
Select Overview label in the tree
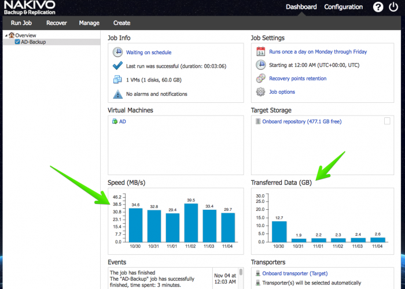[x=25, y=35]
